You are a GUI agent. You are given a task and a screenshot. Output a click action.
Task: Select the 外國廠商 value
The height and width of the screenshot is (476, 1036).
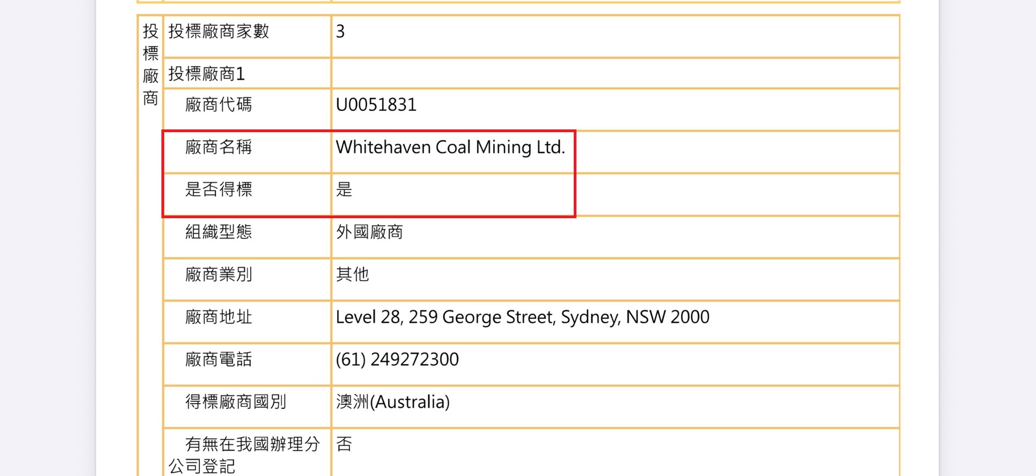tap(369, 232)
